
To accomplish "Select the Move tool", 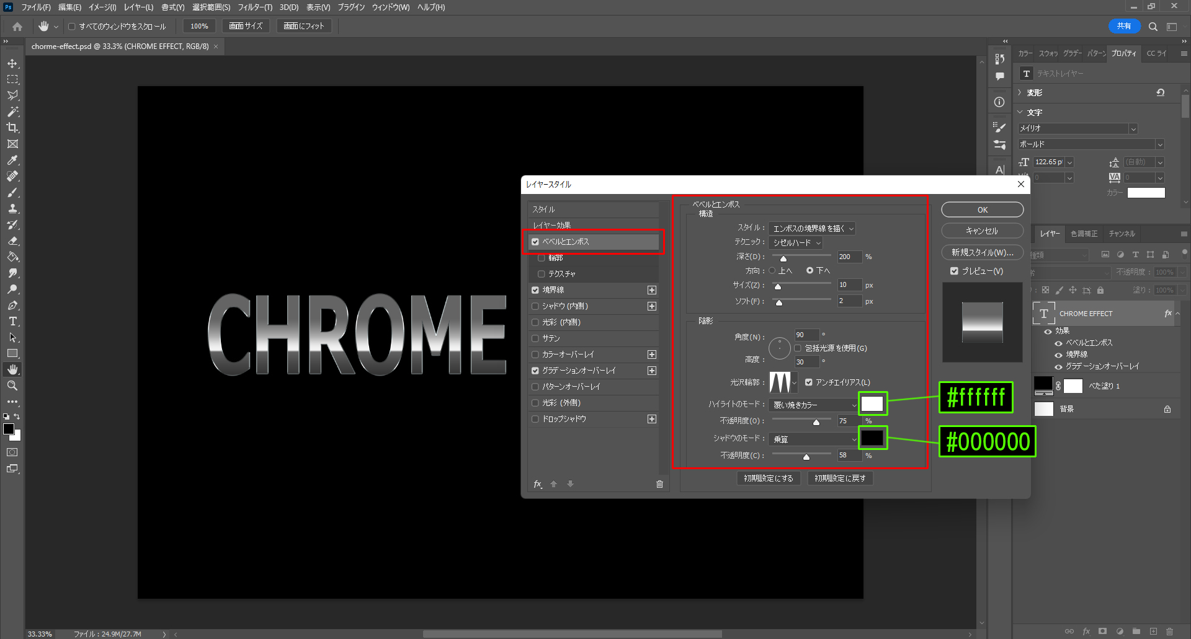I will [x=12, y=63].
